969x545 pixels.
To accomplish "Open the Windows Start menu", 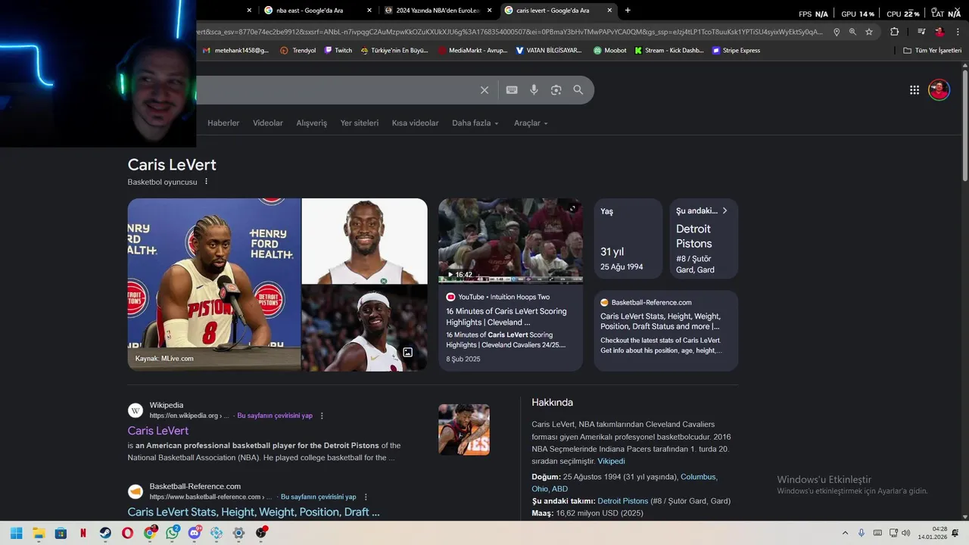I will [17, 533].
